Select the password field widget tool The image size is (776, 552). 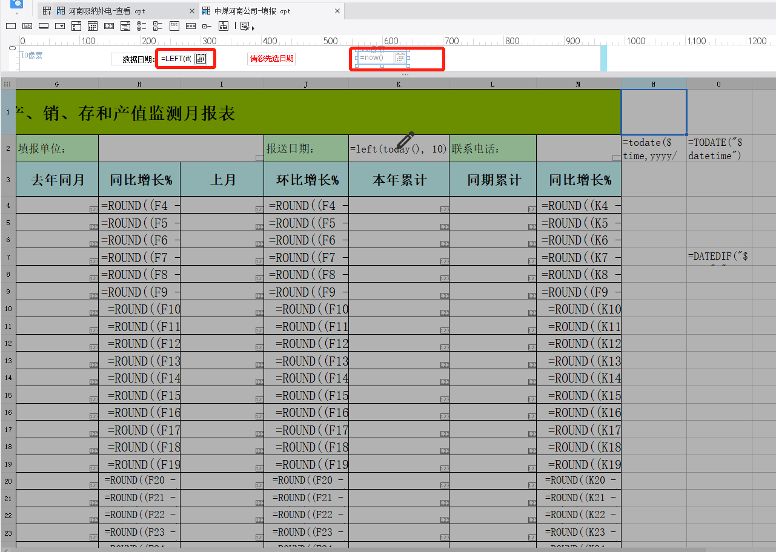coord(191,26)
